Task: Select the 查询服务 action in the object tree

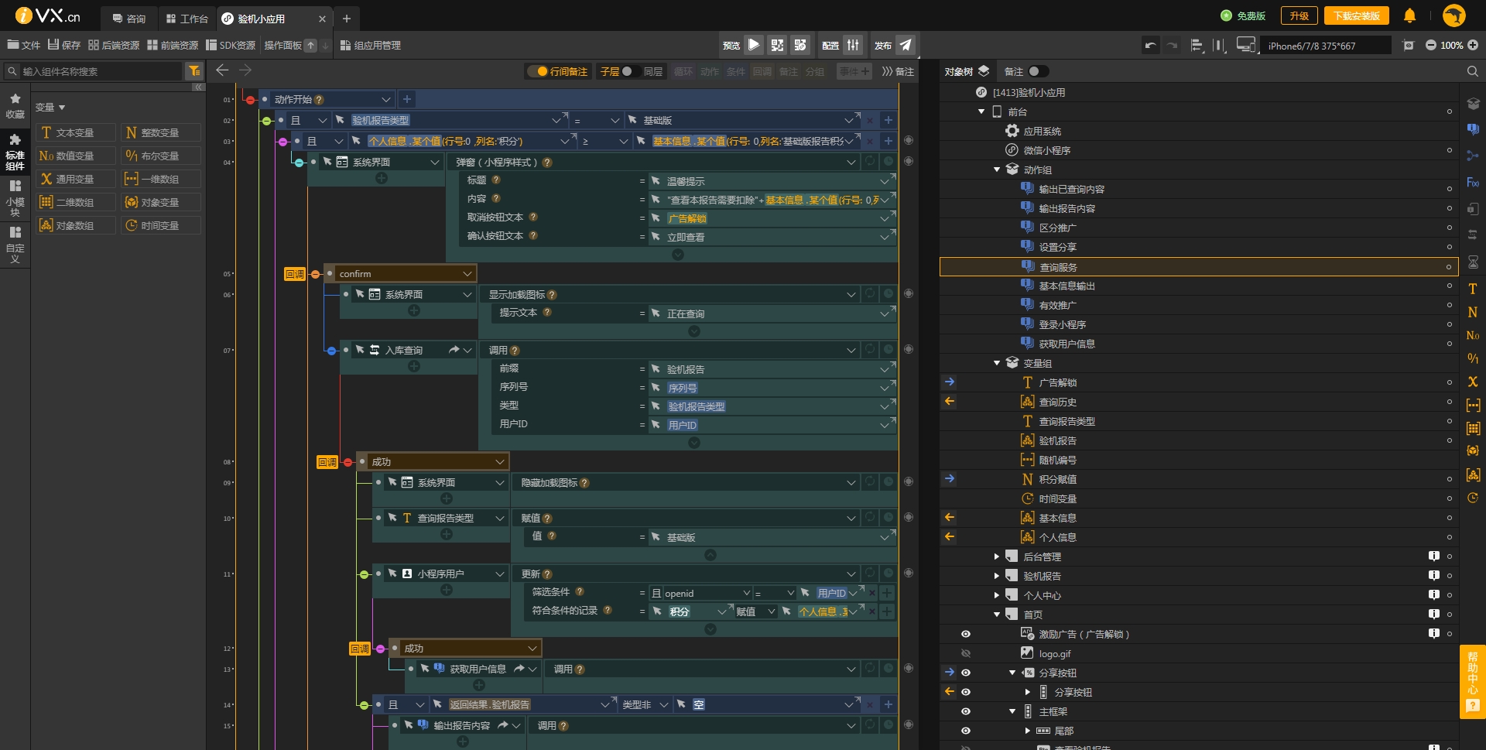Action: 1199,267
